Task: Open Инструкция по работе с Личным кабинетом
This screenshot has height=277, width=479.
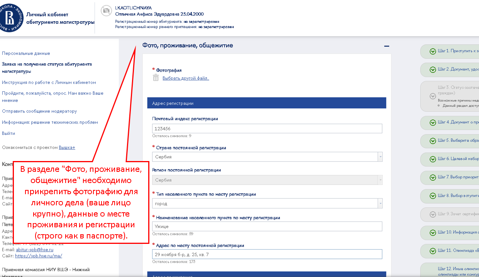Action: [x=49, y=82]
